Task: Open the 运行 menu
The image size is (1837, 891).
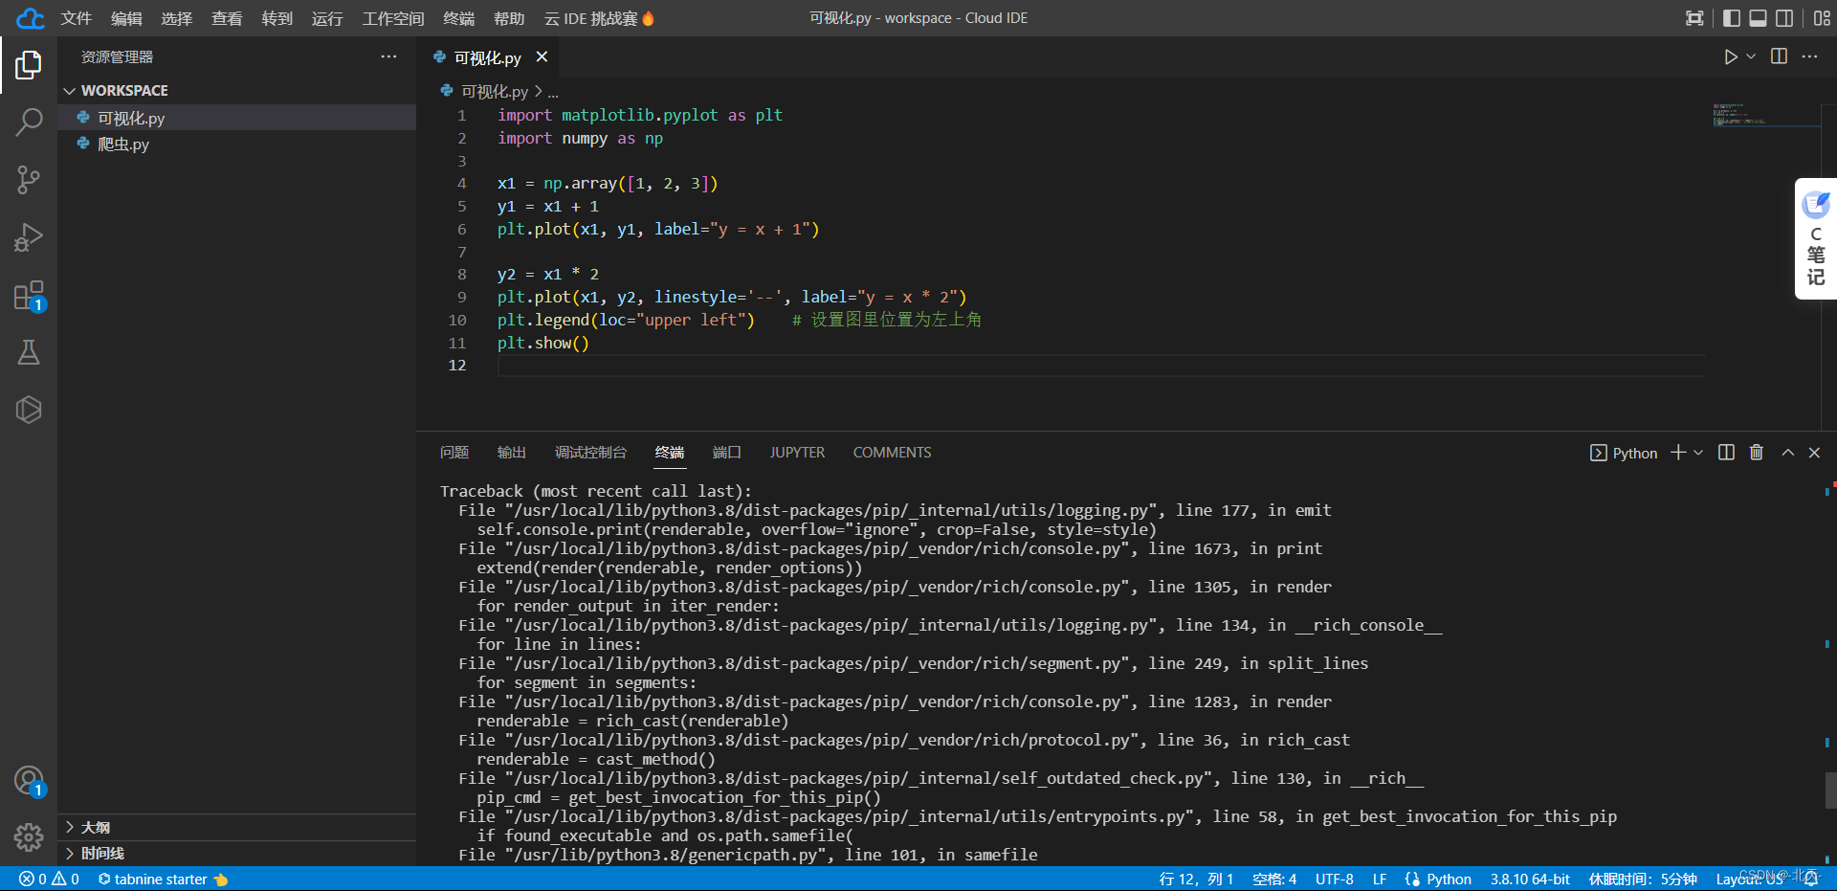Action: [x=327, y=18]
